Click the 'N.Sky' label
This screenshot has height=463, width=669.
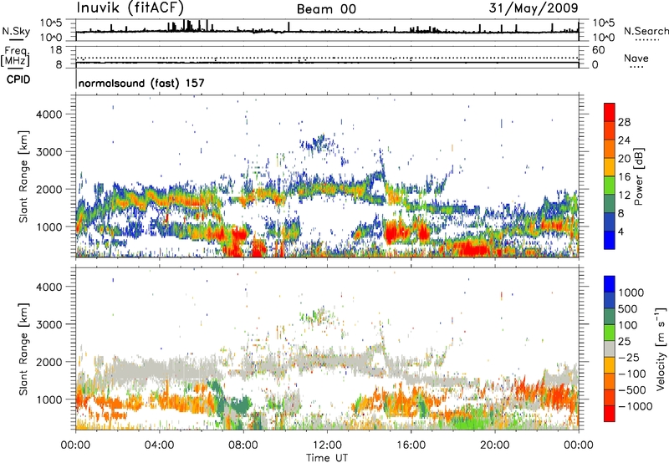pyautogui.click(x=16, y=31)
